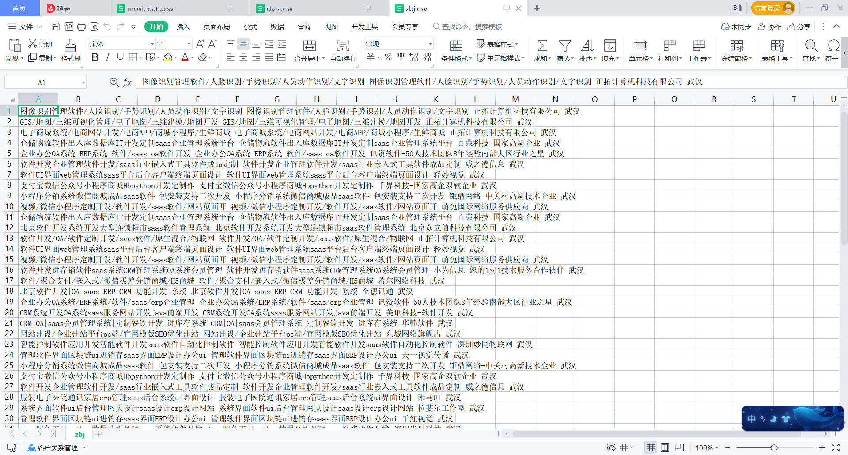Click the Conditional Formatting (条件格式) icon
The height and width of the screenshot is (455, 848).
point(456,45)
